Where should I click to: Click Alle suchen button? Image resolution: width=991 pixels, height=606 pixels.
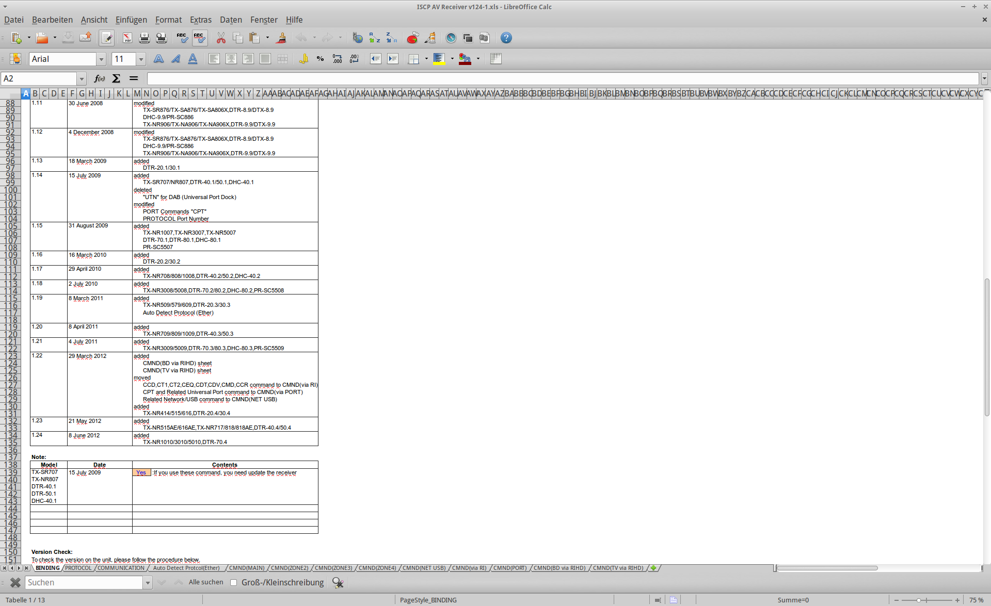click(x=206, y=582)
